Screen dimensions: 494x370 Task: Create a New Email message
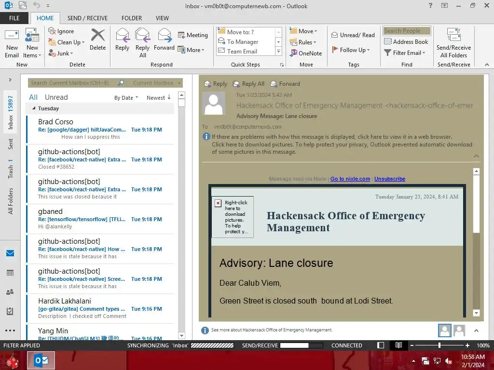click(12, 43)
